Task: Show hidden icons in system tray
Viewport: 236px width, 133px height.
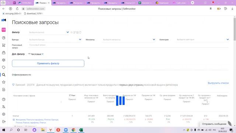Action: 184,130
